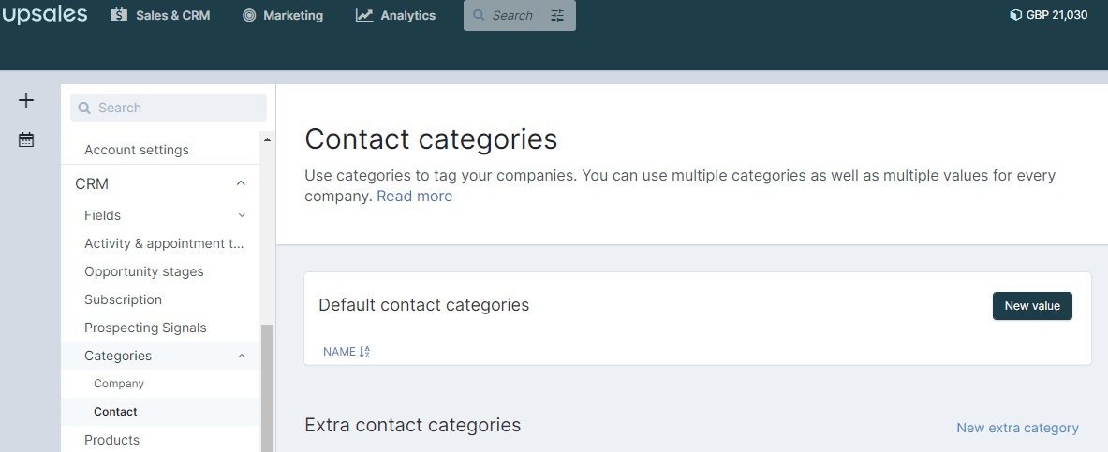Collapse the Categories submenu chevron
This screenshot has width=1108, height=452.
click(242, 356)
